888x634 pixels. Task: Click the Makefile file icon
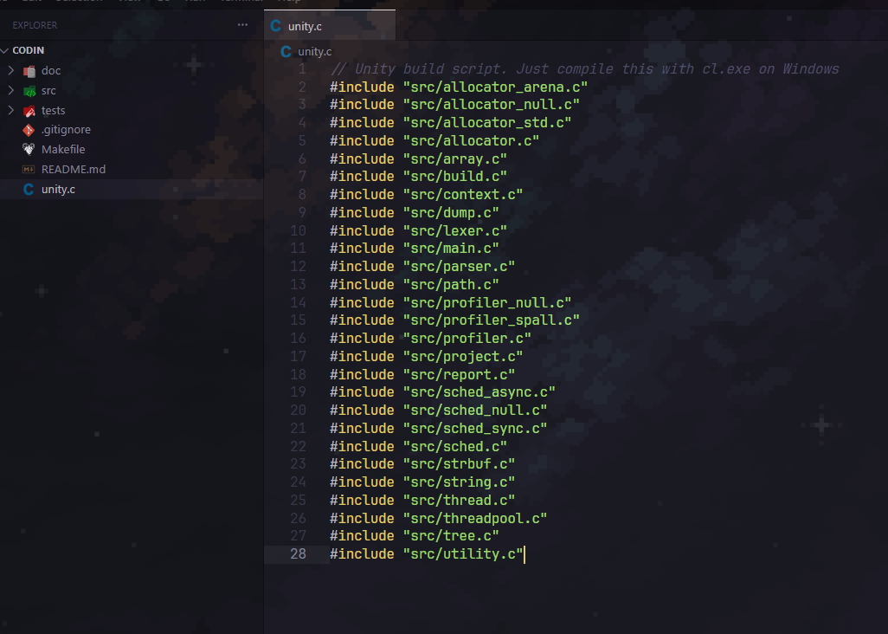[x=29, y=150]
